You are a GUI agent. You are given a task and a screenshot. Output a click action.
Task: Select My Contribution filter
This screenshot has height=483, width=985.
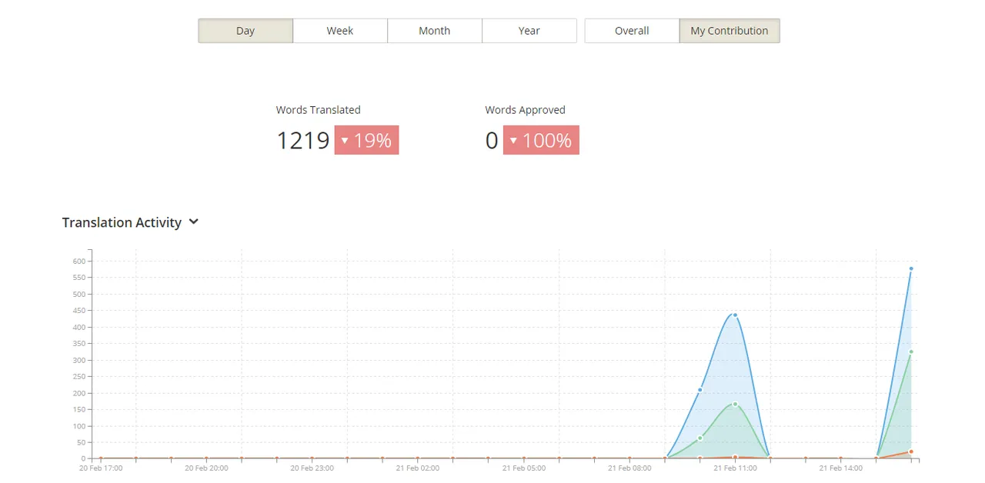[x=730, y=31]
